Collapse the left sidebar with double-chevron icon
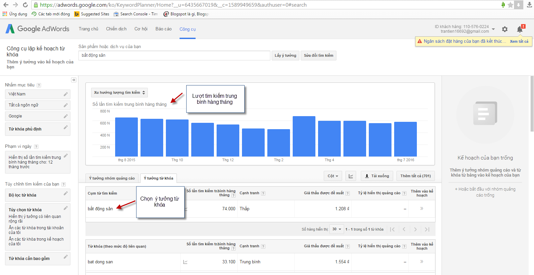 pyautogui.click(x=74, y=80)
